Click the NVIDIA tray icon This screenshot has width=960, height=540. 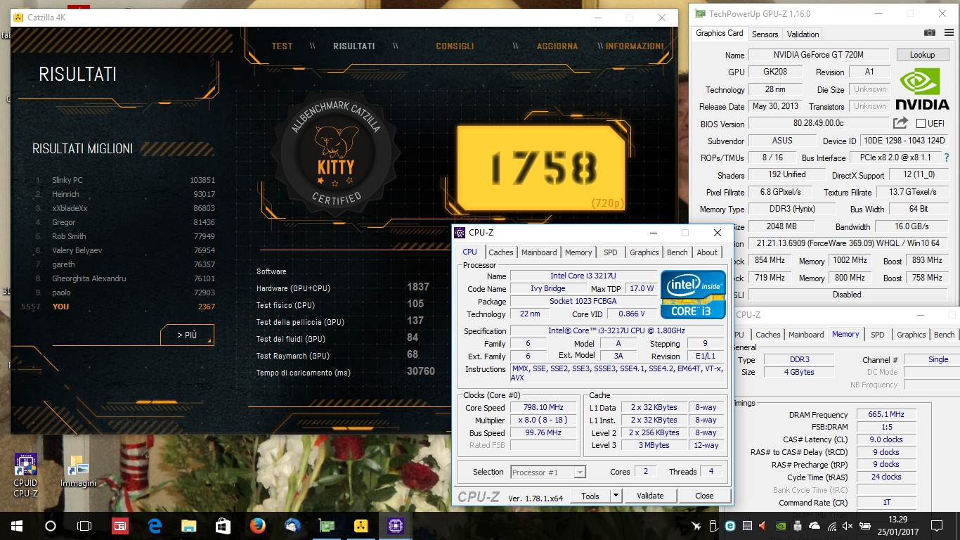(x=781, y=525)
